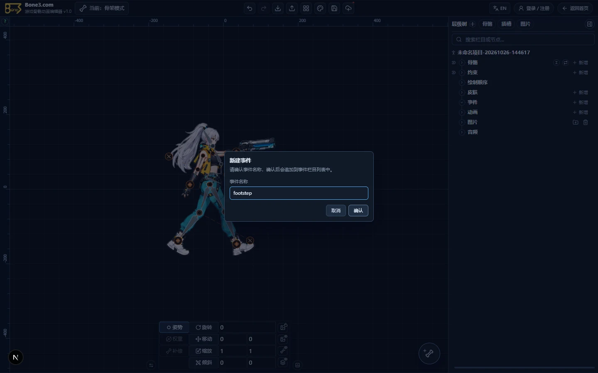598x373 pixels.
Task: Confirm the new event with 确认
Action: [x=358, y=211]
